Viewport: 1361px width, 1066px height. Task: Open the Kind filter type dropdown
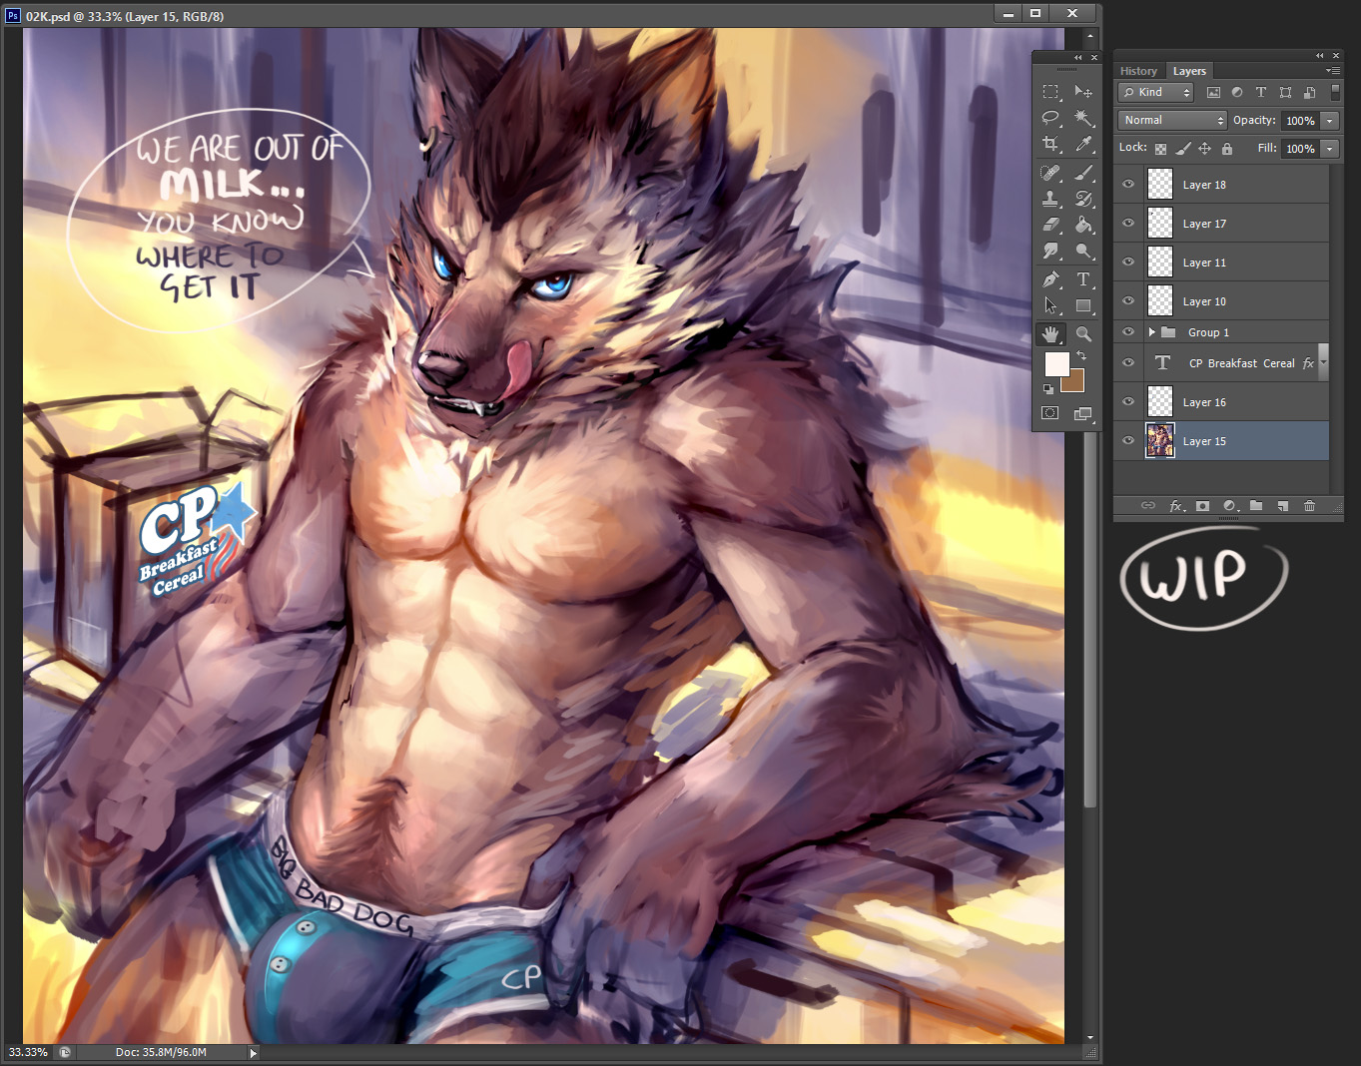[x=1156, y=92]
